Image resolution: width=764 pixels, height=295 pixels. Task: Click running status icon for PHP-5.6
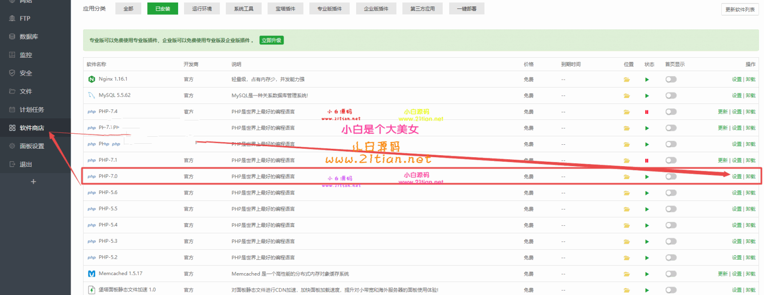pyautogui.click(x=647, y=193)
